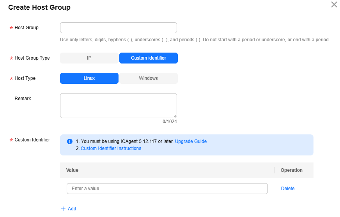Select IP as host group type

[x=89, y=58]
